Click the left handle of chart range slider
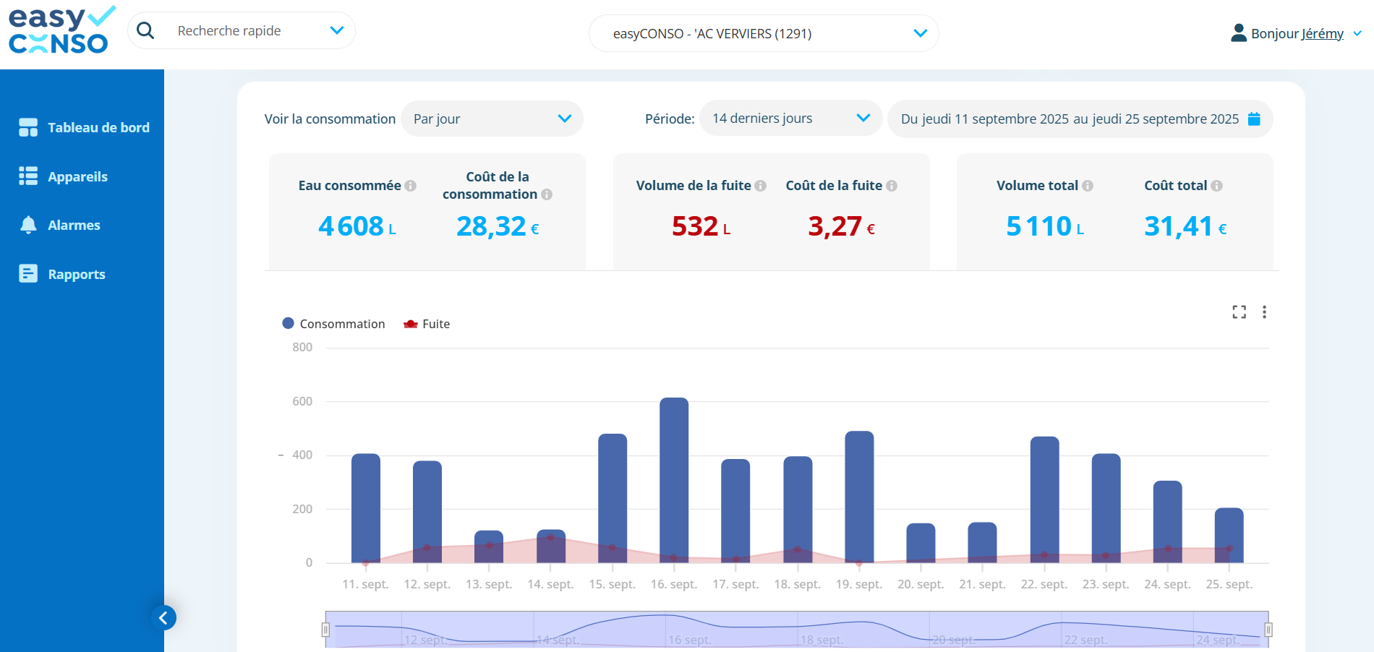1374x652 pixels. coord(325,630)
